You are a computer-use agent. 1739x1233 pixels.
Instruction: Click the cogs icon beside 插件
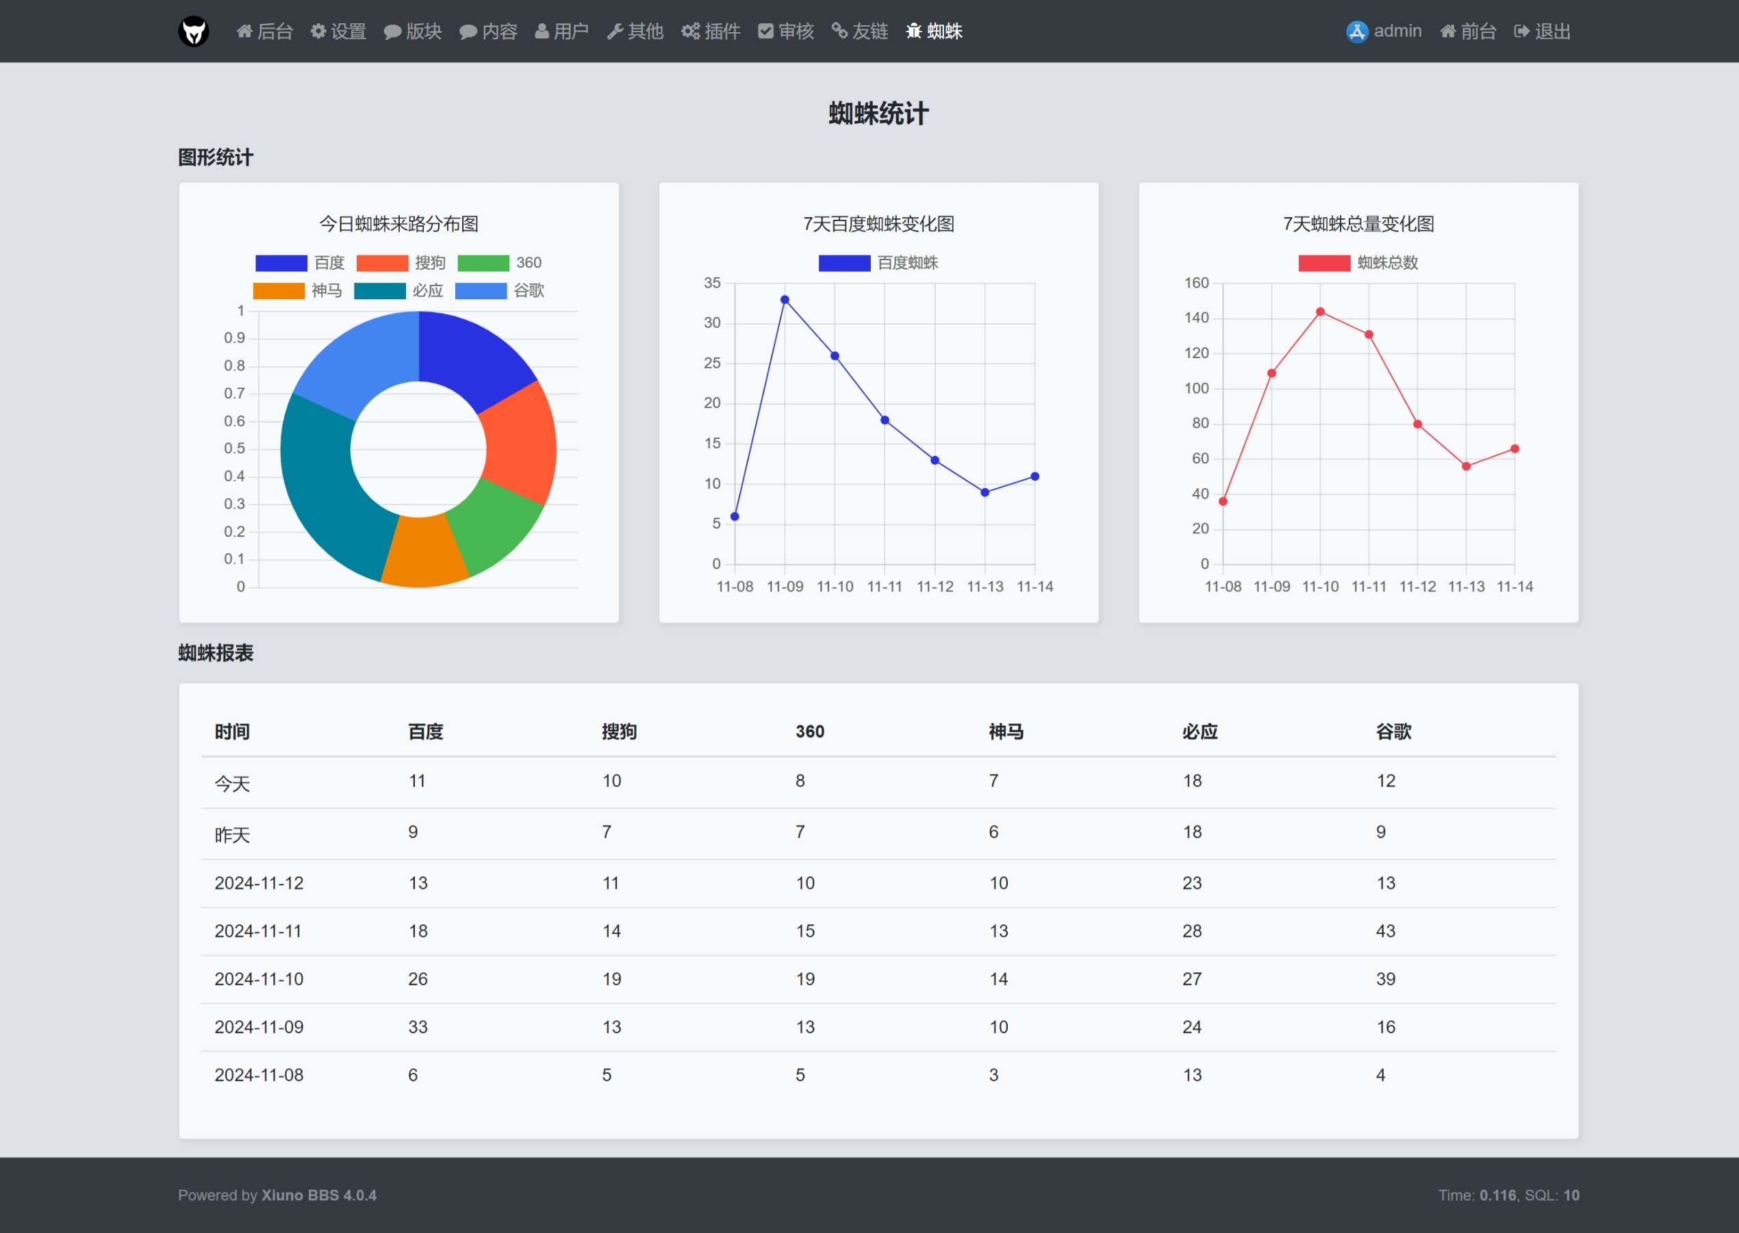pyautogui.click(x=691, y=31)
